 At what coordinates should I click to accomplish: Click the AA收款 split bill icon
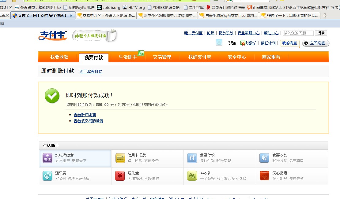pyautogui.click(x=192, y=176)
